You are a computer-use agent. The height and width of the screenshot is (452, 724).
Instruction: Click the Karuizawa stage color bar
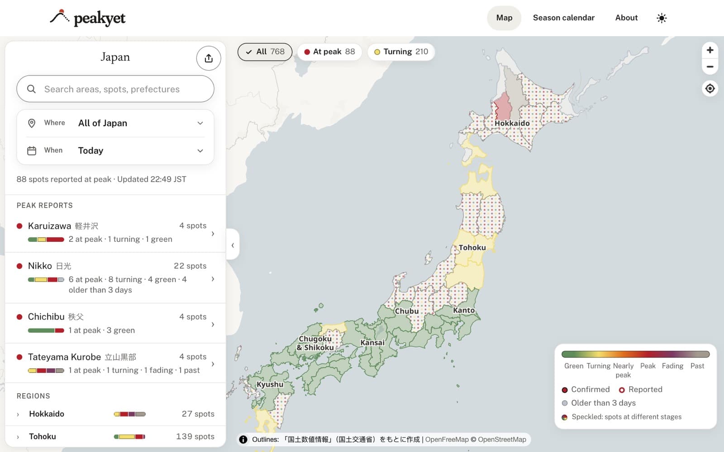click(x=46, y=240)
